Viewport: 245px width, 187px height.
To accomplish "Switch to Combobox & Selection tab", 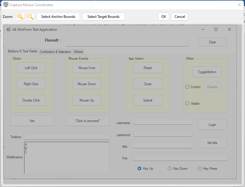I will tap(55, 52).
